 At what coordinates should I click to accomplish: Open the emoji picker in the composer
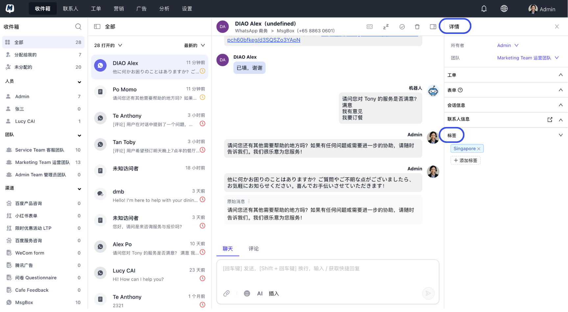point(247,293)
